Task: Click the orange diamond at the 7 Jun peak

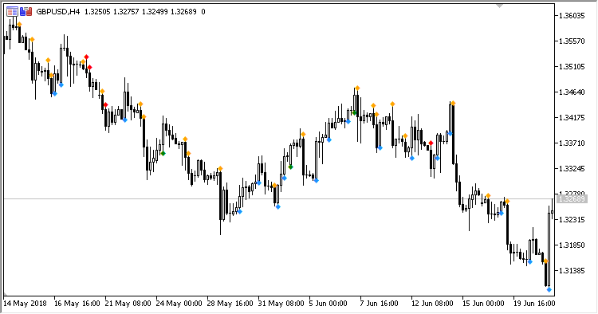Action: click(x=357, y=88)
